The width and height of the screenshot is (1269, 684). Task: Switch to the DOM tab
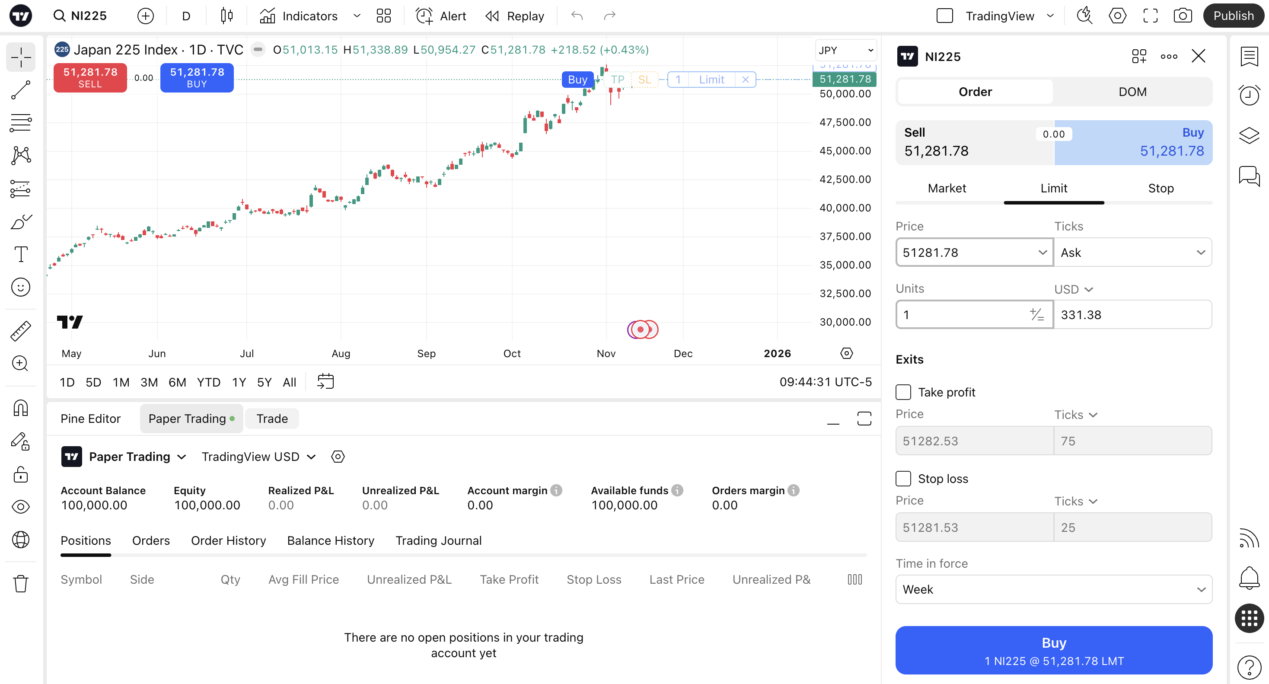point(1132,92)
